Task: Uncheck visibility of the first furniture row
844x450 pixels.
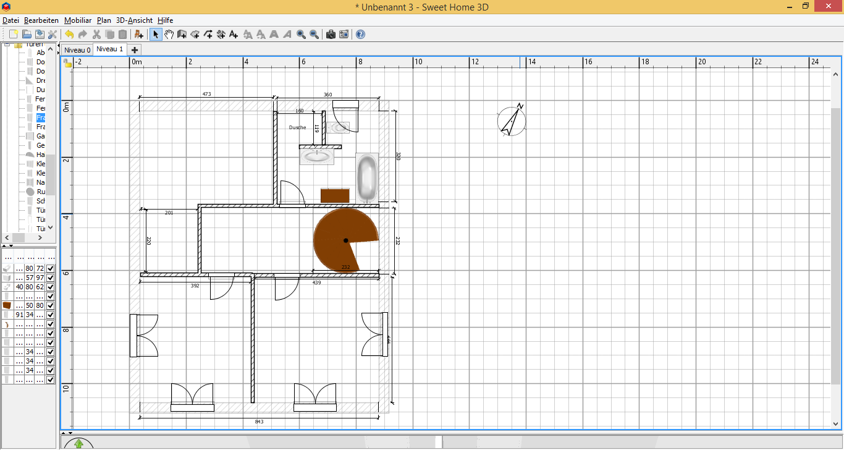Action: pyautogui.click(x=51, y=268)
